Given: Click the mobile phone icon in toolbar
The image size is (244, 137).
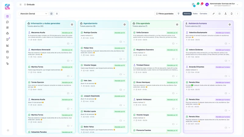Looking at the screenshot, I should (x=231, y=14).
